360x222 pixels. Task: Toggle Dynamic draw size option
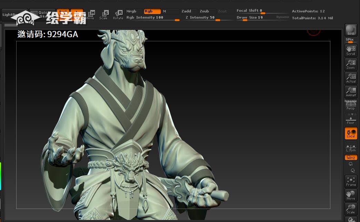tap(282, 17)
